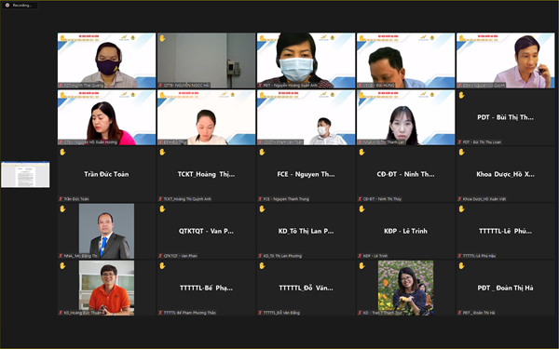
Task: Click muted mic icon beside Trần Đức Toàn name
Action: coord(61,199)
